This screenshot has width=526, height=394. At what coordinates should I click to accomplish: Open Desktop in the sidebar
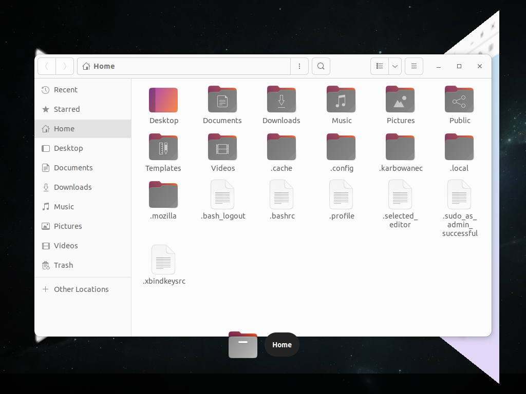click(x=83, y=148)
